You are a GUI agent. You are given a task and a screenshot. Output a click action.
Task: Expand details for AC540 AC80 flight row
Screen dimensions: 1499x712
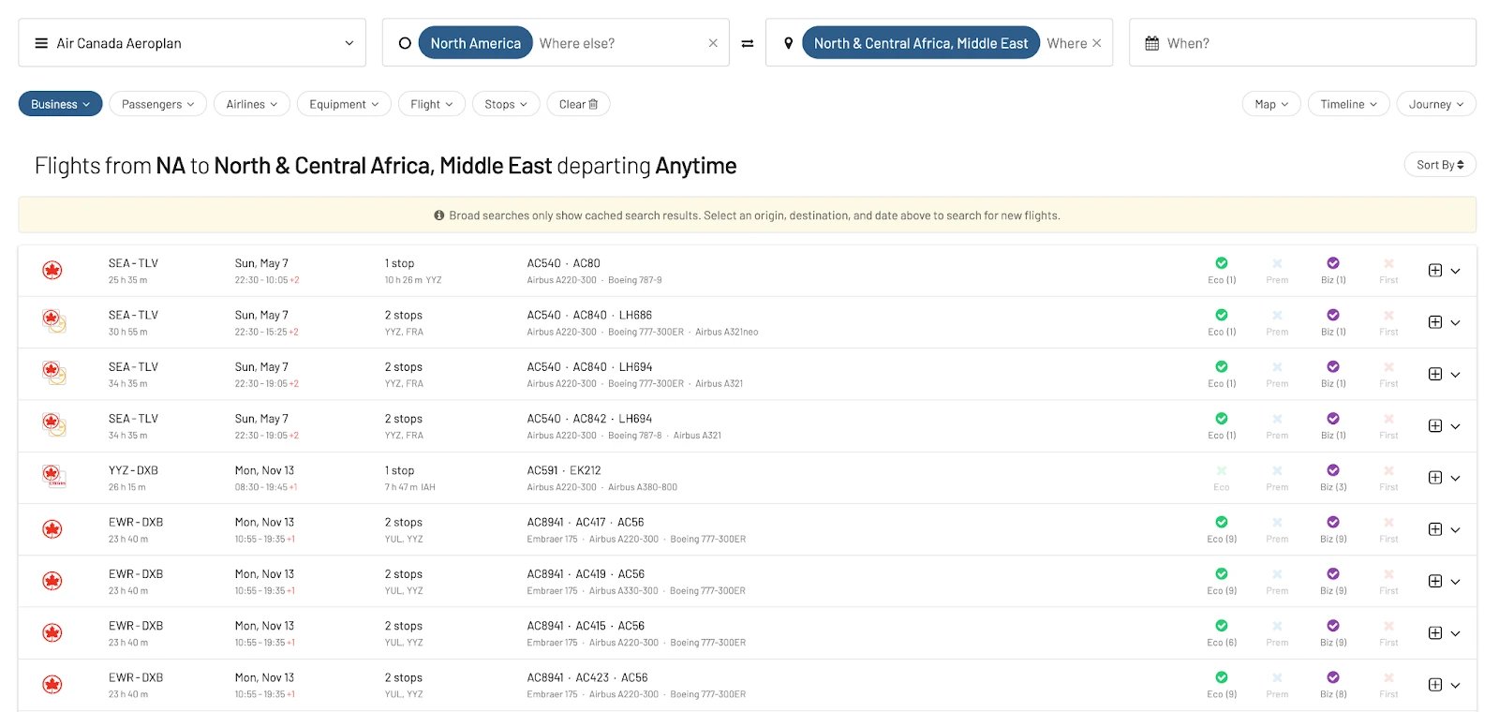coord(1456,271)
